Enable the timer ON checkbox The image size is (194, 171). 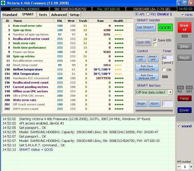pyautogui.click(x=164, y=70)
